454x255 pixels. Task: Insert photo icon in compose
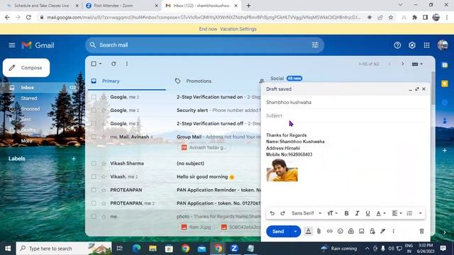(x=362, y=231)
